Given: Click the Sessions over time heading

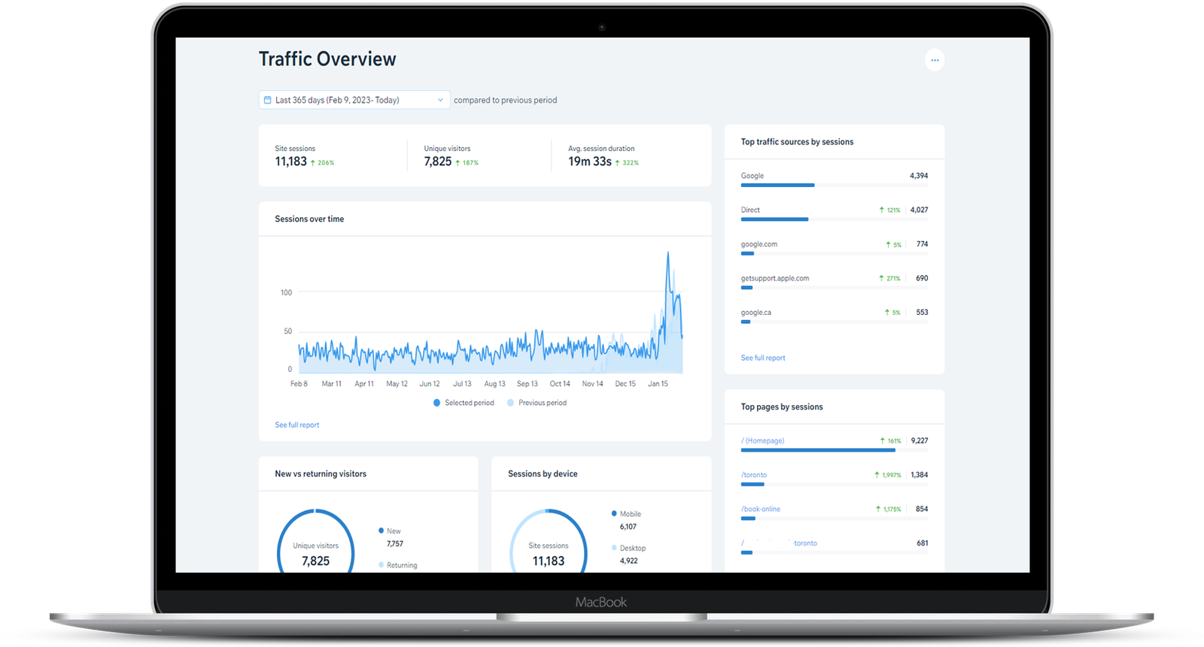Looking at the screenshot, I should click(309, 219).
